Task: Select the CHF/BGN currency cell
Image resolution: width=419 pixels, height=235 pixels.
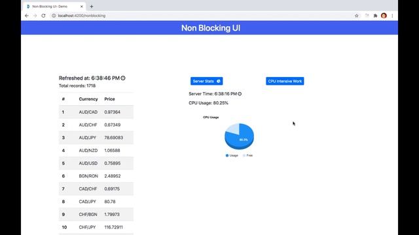Action: [x=88, y=214]
